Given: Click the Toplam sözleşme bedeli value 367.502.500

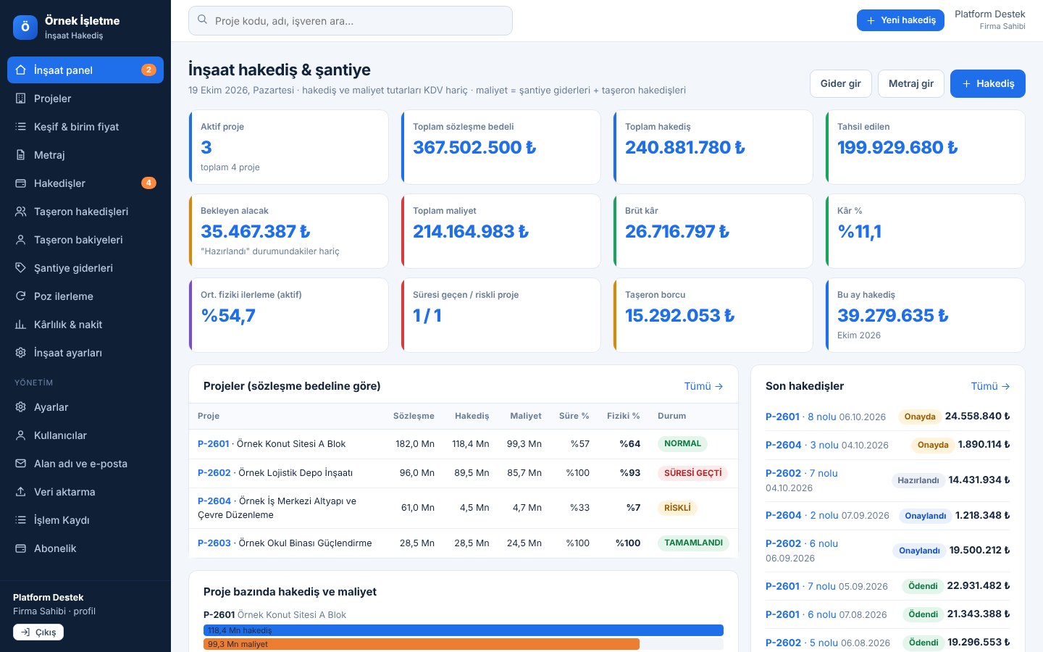Looking at the screenshot, I should coord(474,148).
